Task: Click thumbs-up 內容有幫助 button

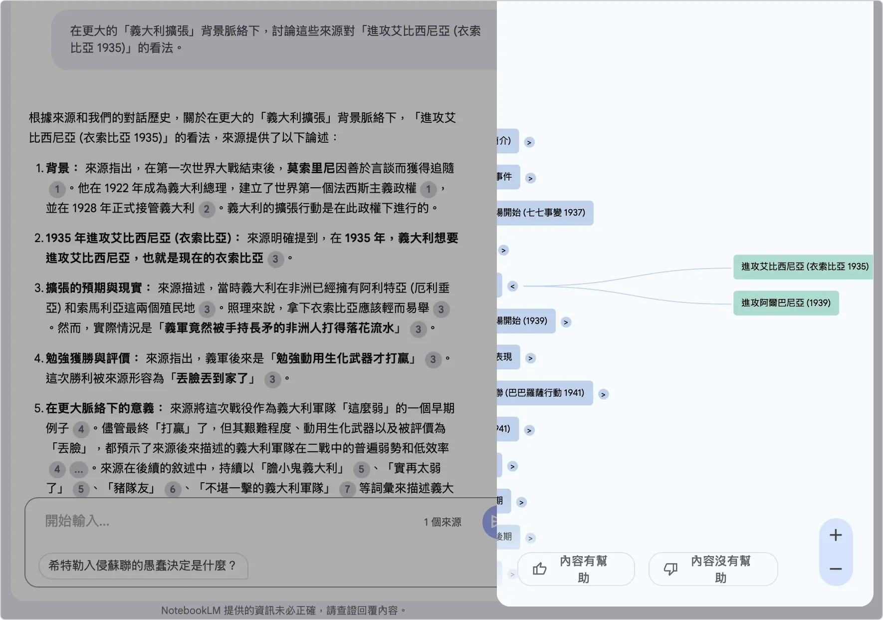Action: click(576, 569)
